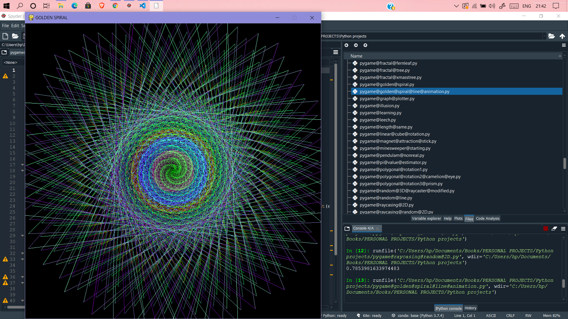The width and height of the screenshot is (568, 319).
Task: Open the Edit menu in Spyder
Action: coord(15,26)
